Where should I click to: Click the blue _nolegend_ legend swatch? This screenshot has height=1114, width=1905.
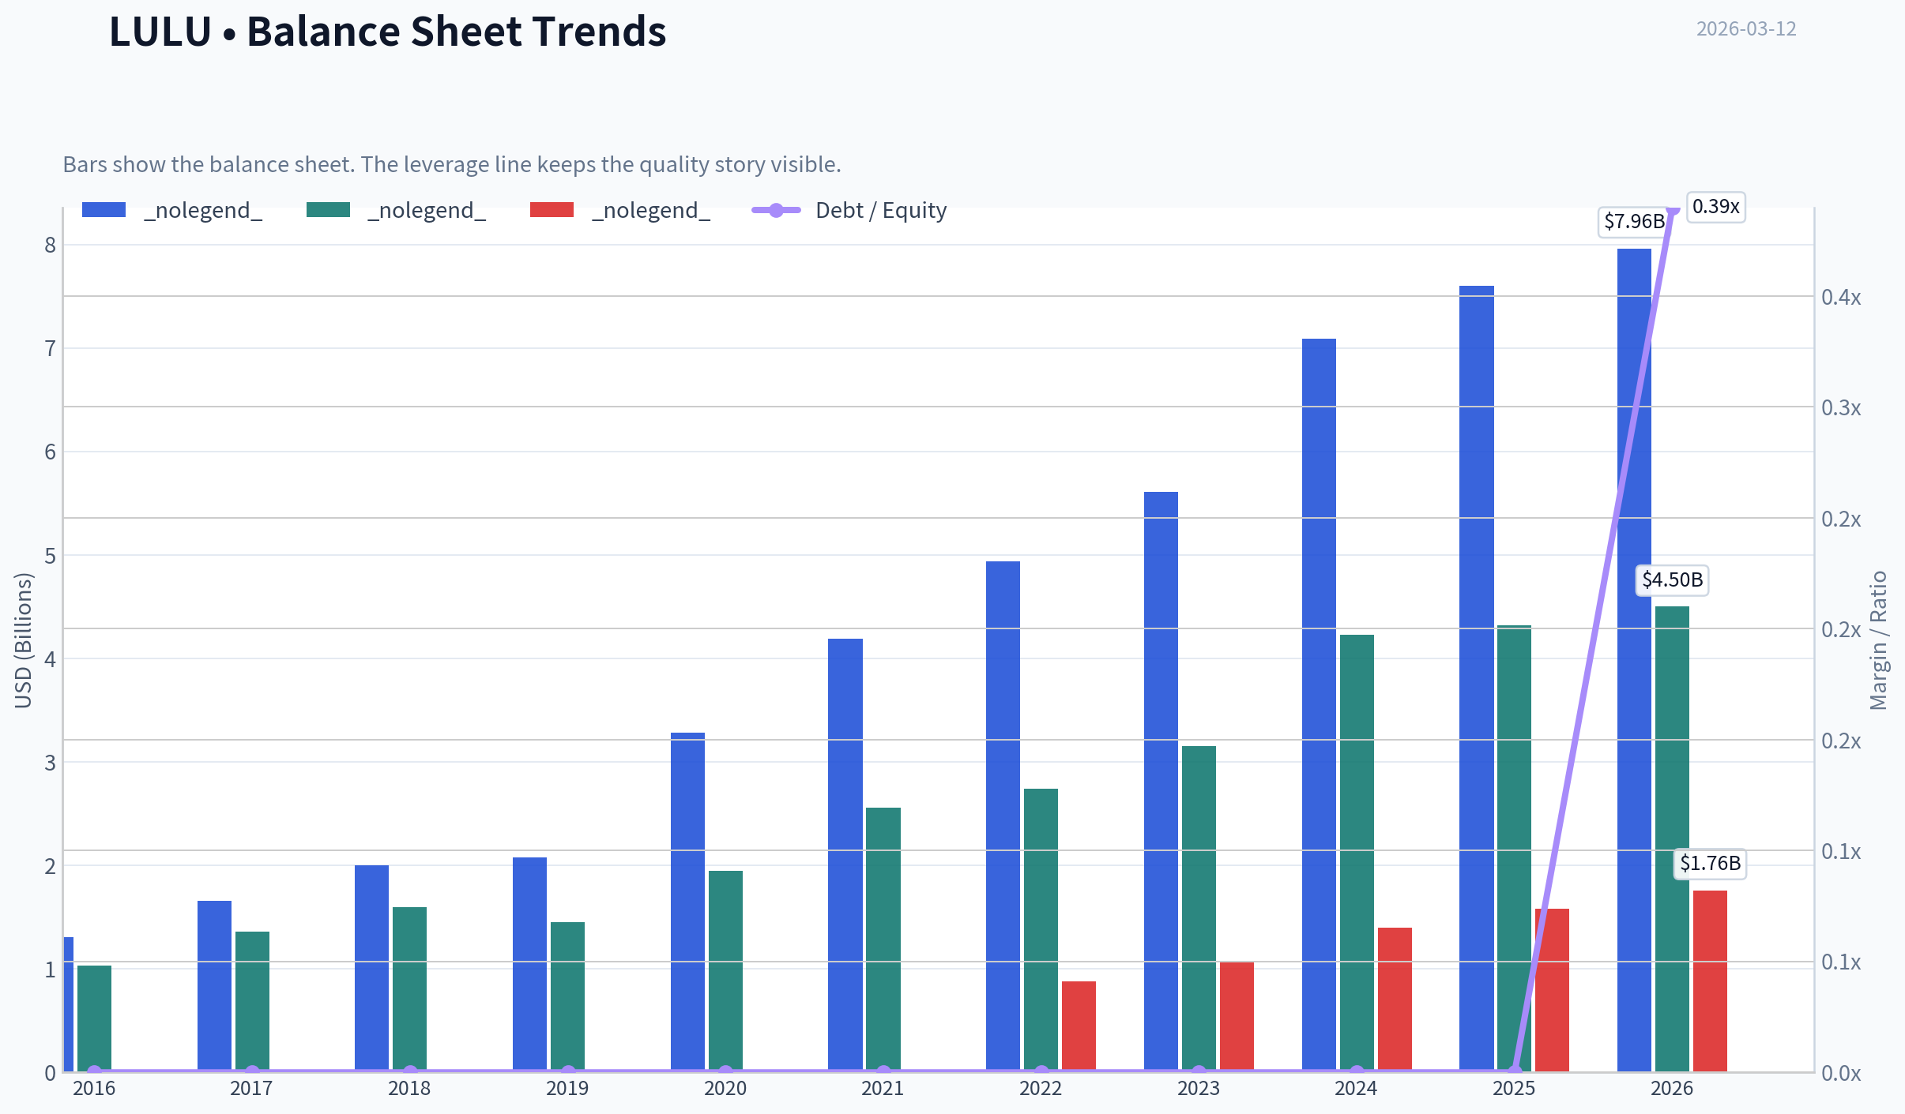coord(104,210)
